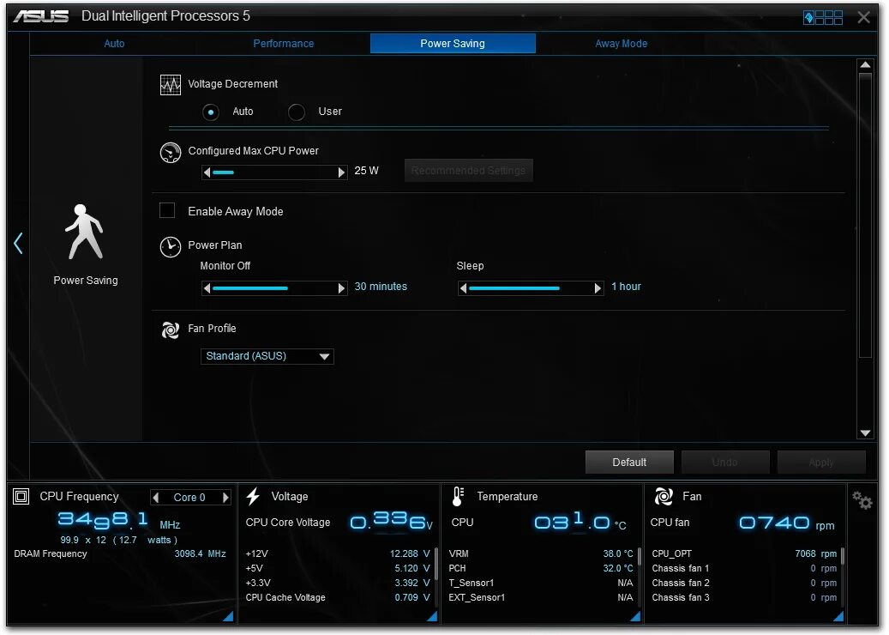Select the Power Saving tab
The height and width of the screenshot is (635, 889).
[x=453, y=44]
